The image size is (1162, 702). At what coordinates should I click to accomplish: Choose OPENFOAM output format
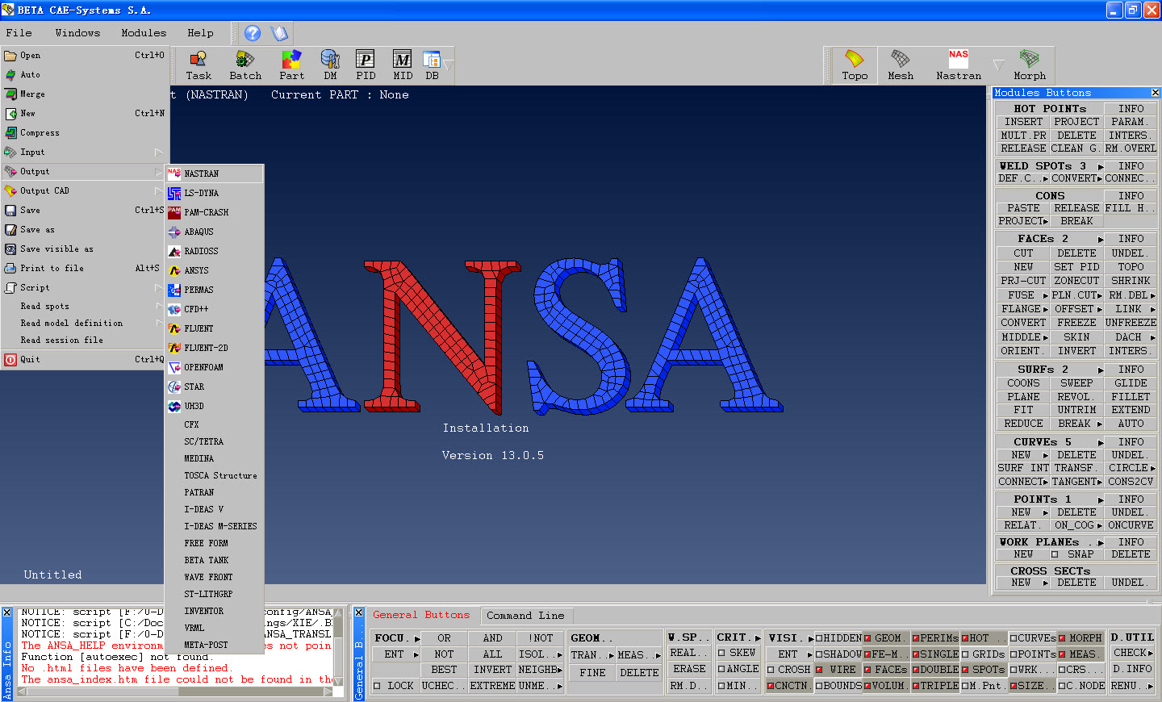(x=215, y=367)
